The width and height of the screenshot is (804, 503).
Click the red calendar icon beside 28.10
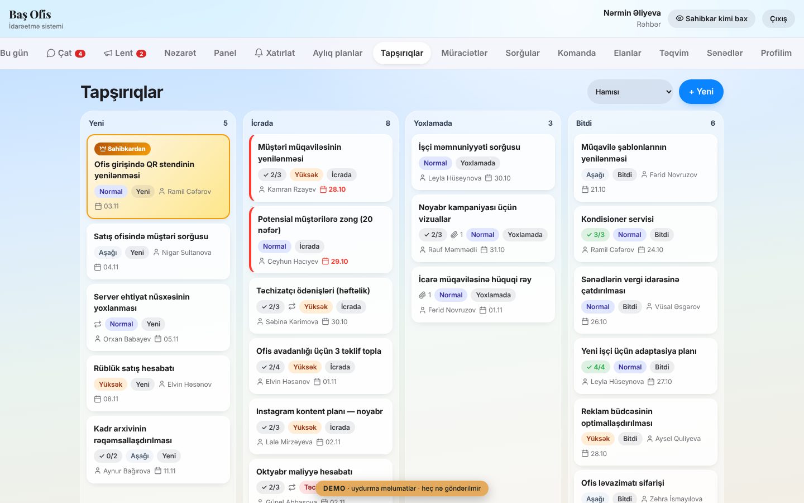(x=323, y=189)
